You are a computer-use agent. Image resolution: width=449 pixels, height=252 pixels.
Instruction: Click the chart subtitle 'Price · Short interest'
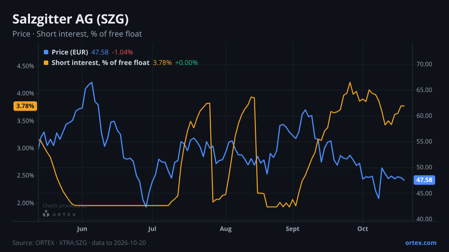(x=77, y=34)
